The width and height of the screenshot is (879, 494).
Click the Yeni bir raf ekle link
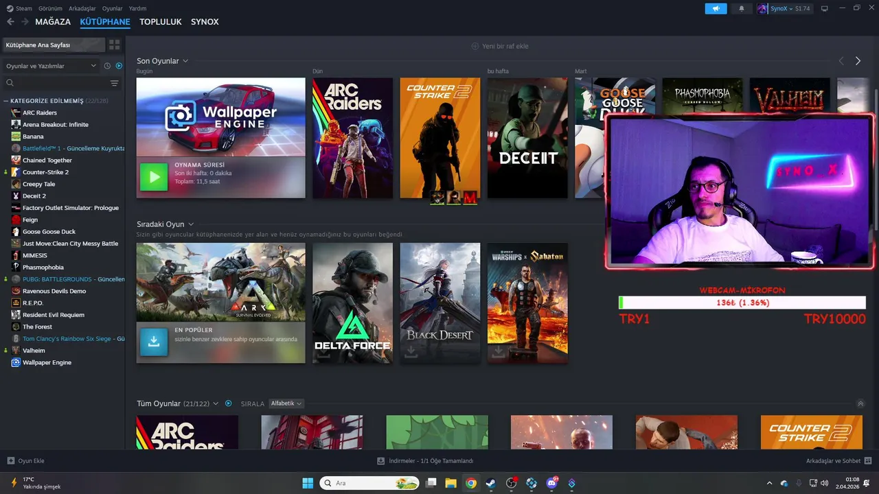499,46
